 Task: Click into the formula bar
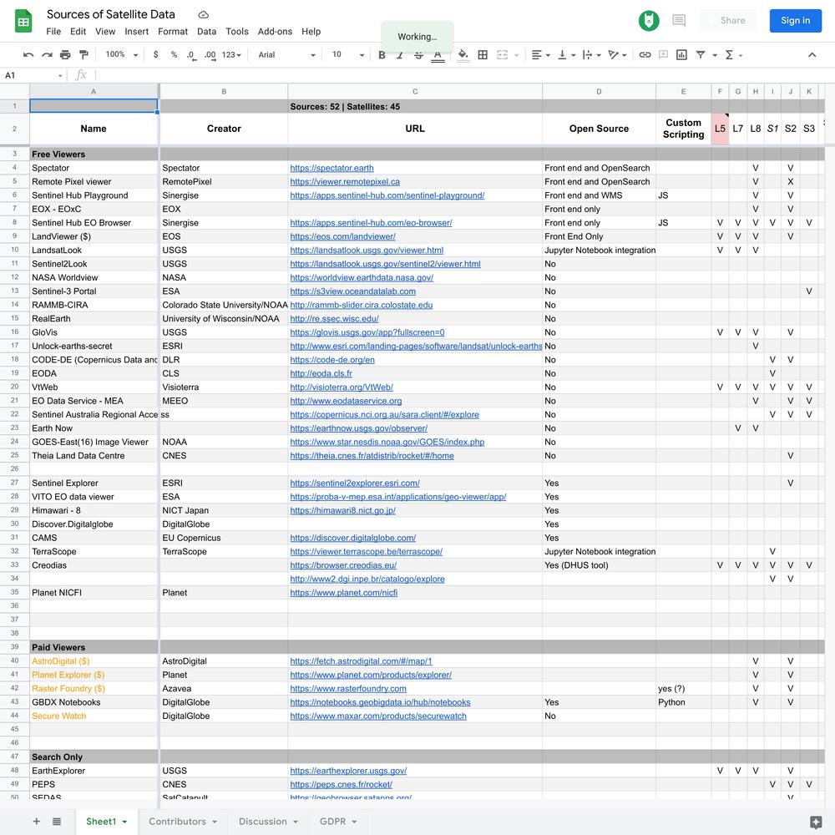(x=463, y=75)
